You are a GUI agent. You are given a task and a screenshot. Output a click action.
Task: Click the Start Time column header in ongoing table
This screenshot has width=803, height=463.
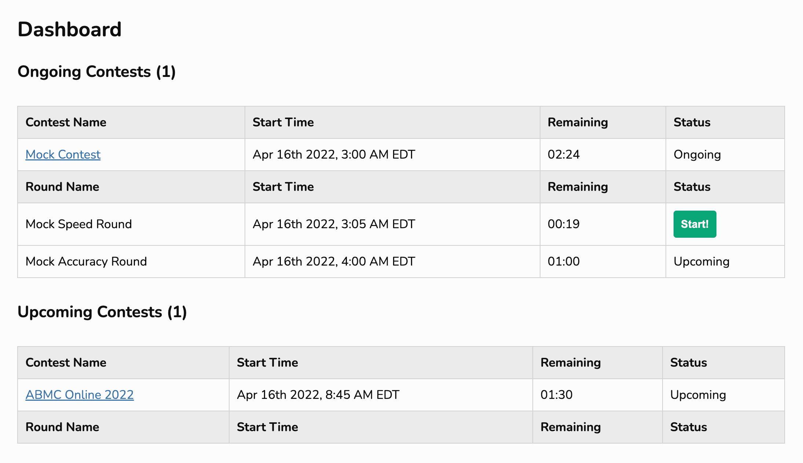(x=283, y=122)
